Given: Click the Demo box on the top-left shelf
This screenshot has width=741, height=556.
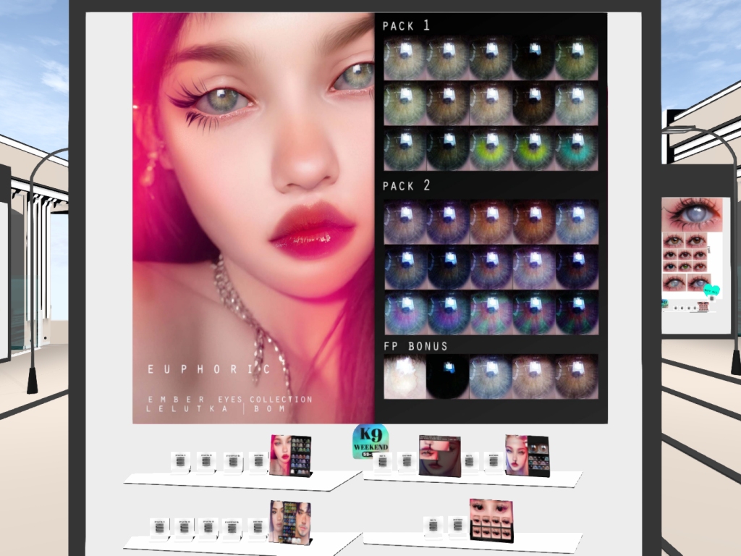Looking at the screenshot, I should 258,461.
